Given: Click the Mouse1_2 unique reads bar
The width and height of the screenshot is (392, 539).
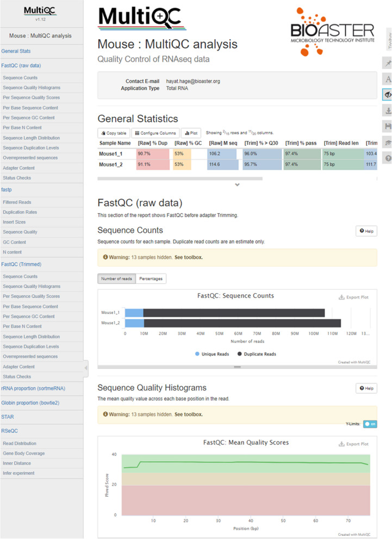Looking at the screenshot, I should [134, 323].
